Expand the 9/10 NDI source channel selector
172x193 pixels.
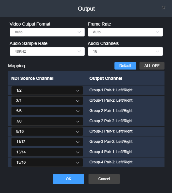click(x=47, y=132)
